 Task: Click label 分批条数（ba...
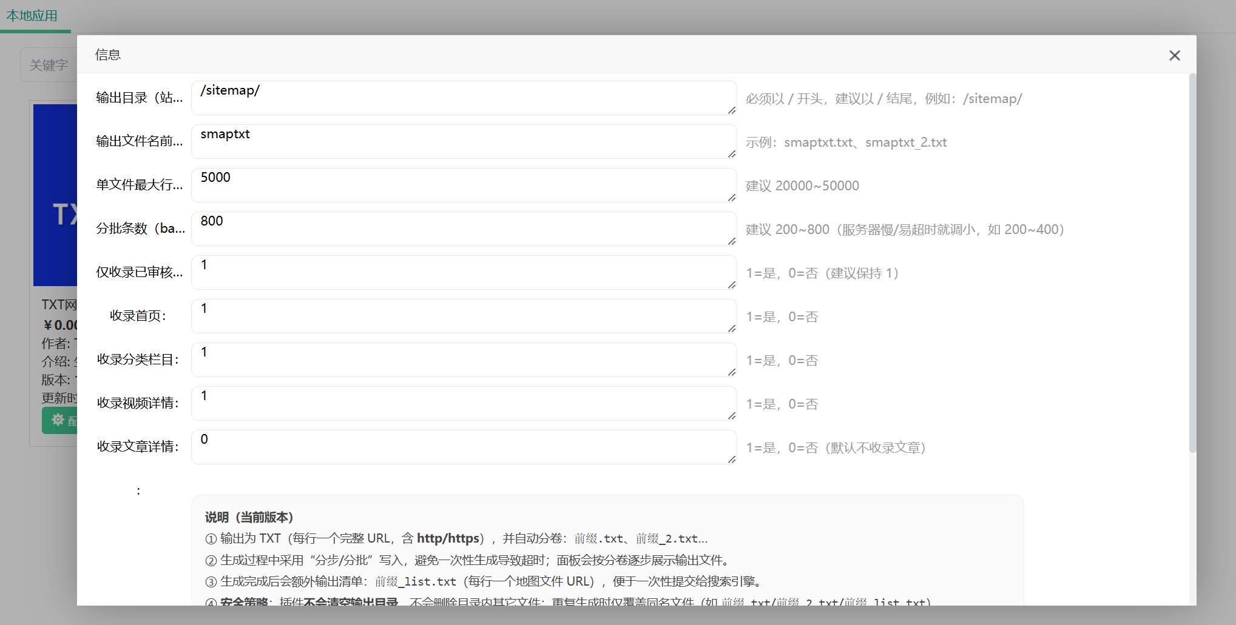pyautogui.click(x=140, y=229)
